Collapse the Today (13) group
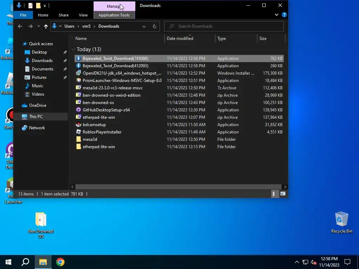The width and height of the screenshot is (359, 269). (x=73, y=49)
